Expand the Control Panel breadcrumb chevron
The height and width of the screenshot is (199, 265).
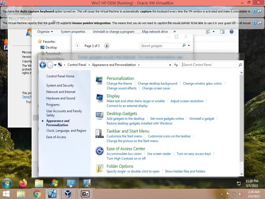click(89, 65)
